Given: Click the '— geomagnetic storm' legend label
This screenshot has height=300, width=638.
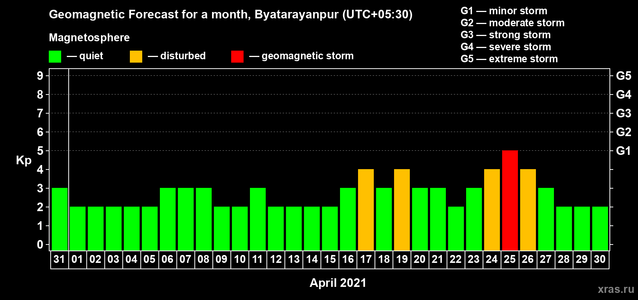Looking at the screenshot, I should tap(301, 56).
